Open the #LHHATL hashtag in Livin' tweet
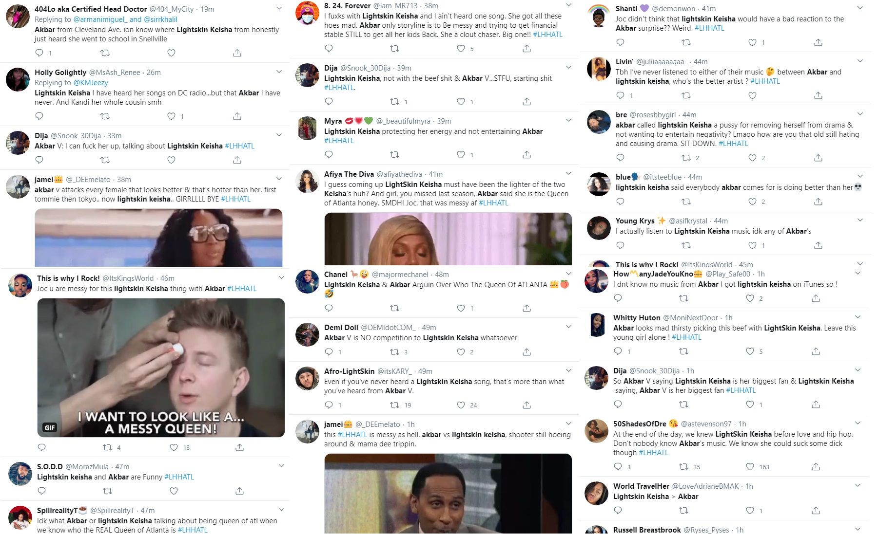The width and height of the screenshot is (878, 534). [x=765, y=81]
